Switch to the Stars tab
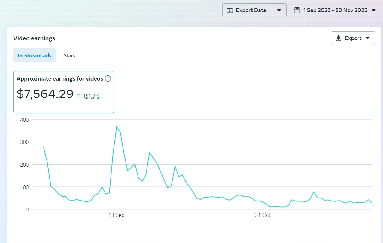The height and width of the screenshot is (243, 383). pos(69,55)
